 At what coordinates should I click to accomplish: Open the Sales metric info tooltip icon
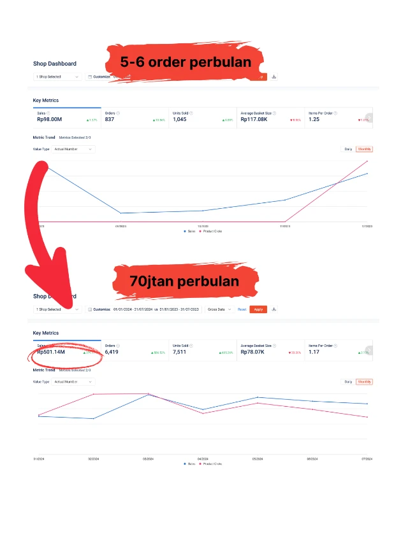tap(48, 111)
